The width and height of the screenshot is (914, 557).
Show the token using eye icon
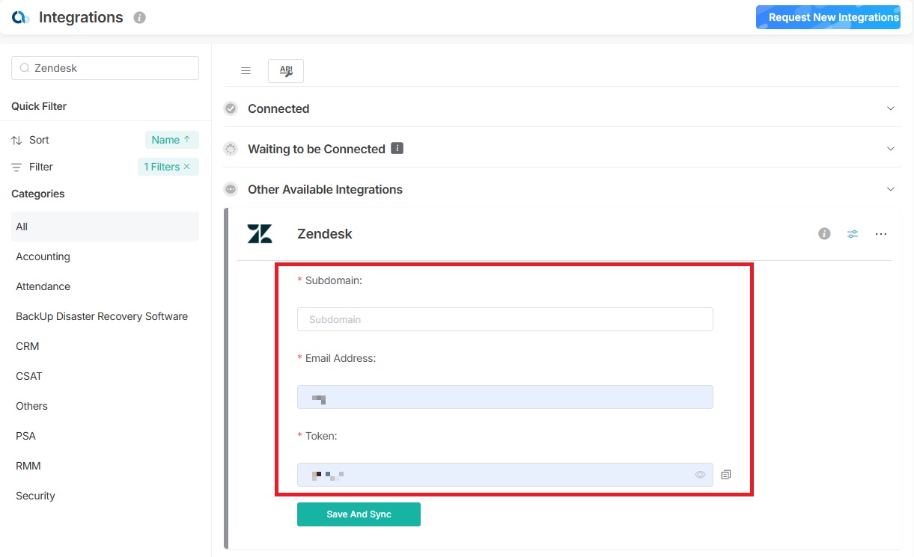[700, 475]
